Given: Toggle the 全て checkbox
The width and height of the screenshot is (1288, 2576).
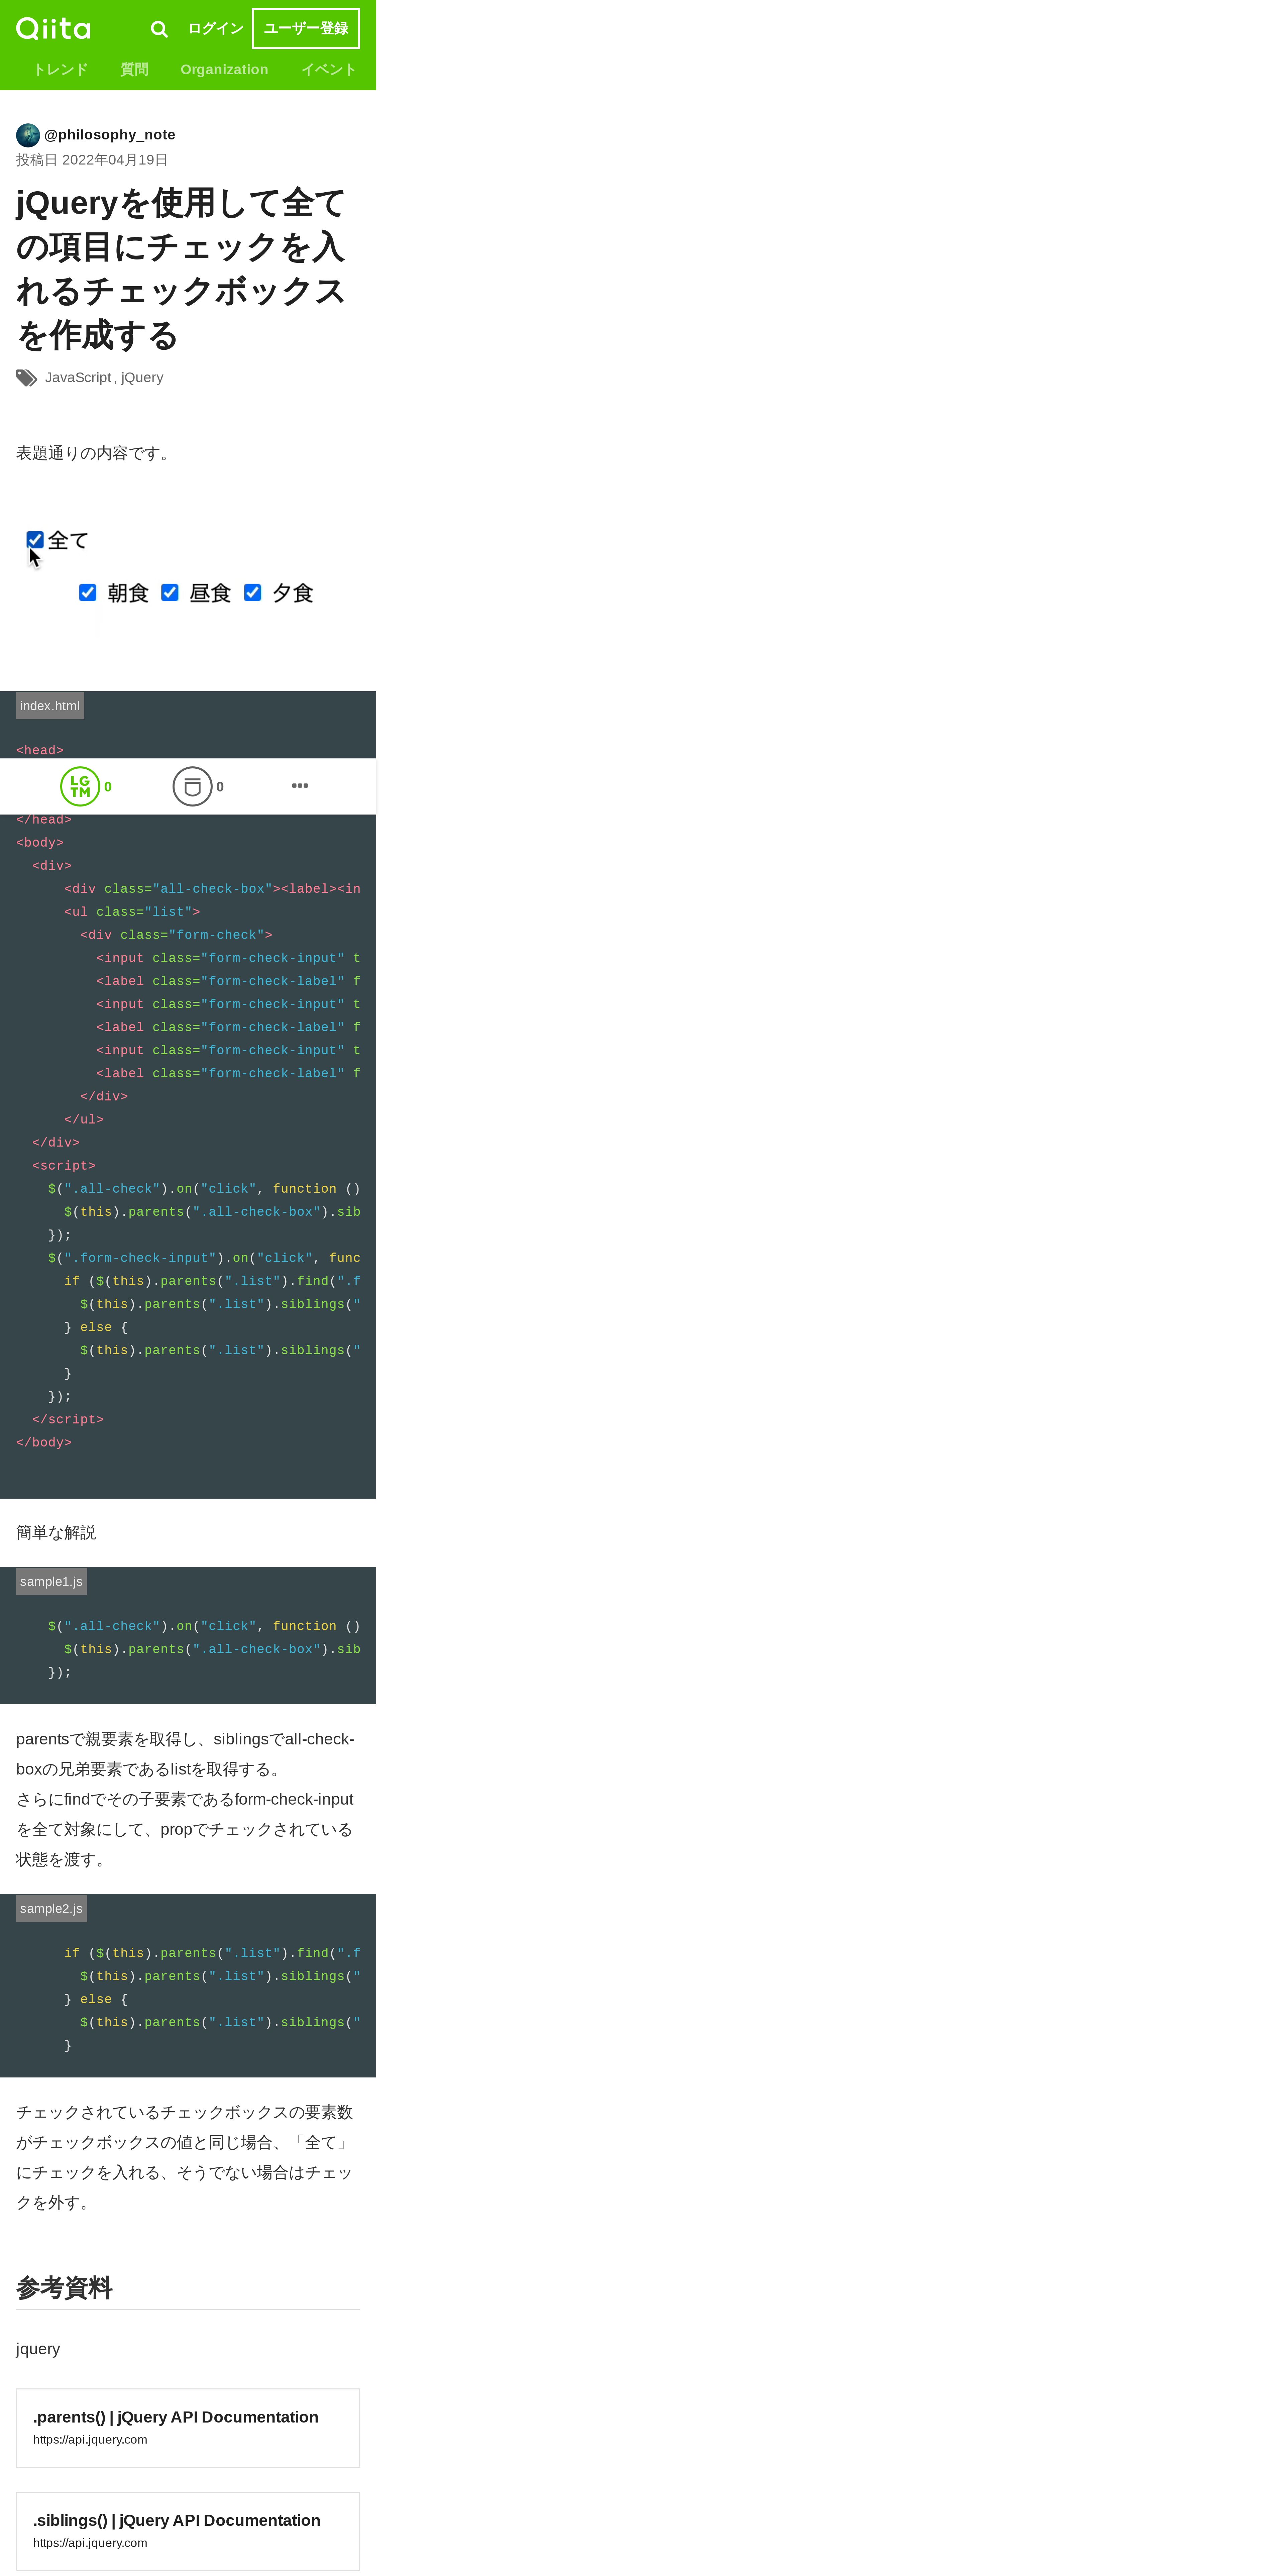Looking at the screenshot, I should (35, 540).
